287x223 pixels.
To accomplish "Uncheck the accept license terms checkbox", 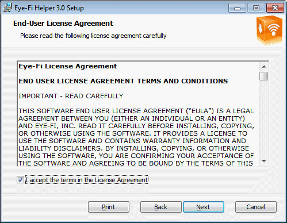I will 20,180.
